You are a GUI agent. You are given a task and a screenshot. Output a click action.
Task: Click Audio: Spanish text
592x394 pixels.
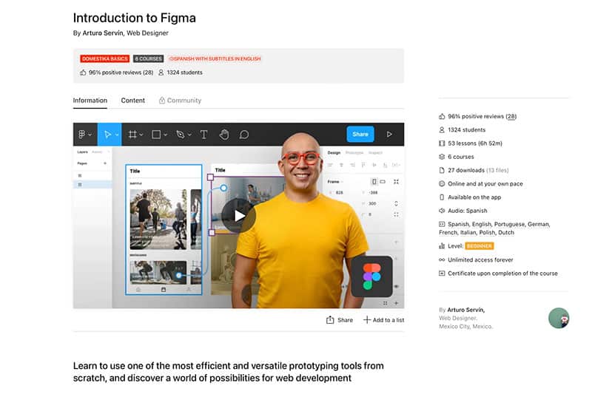click(x=468, y=211)
